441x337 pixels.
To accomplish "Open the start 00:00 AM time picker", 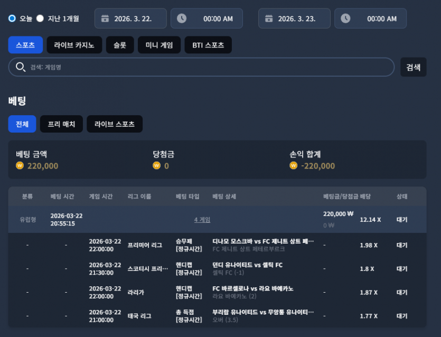I will 207,18.
